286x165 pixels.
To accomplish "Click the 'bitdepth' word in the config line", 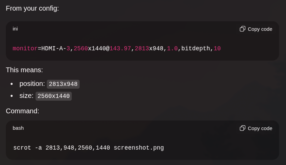I will (x=195, y=48).
